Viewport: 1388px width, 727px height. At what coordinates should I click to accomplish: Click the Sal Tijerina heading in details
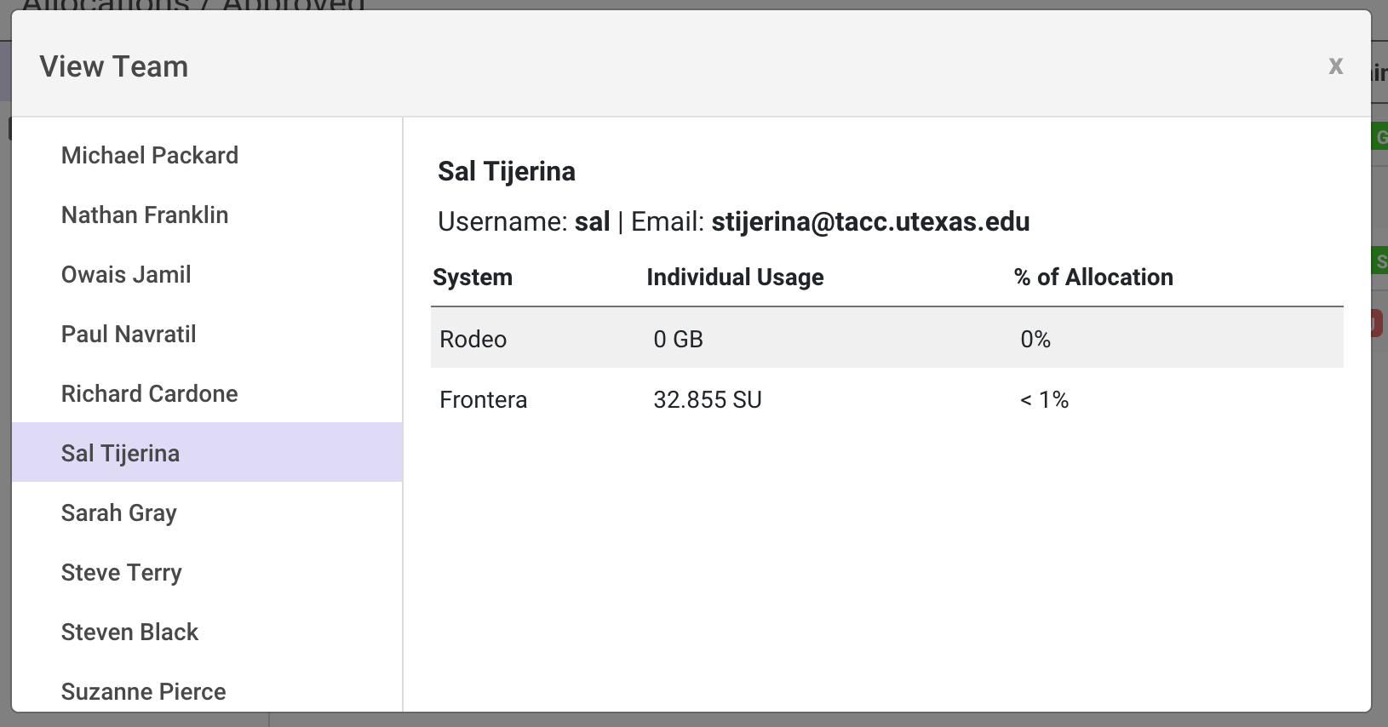(x=507, y=172)
